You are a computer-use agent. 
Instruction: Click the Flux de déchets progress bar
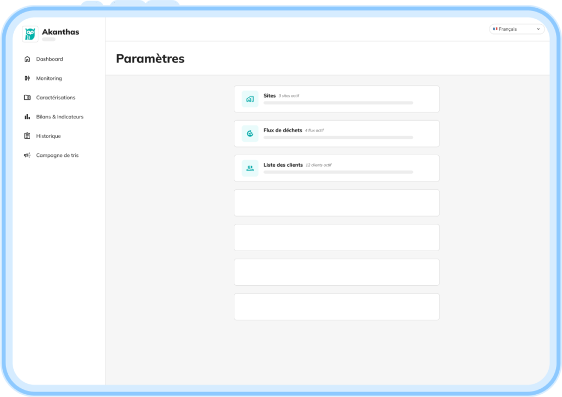pos(338,138)
